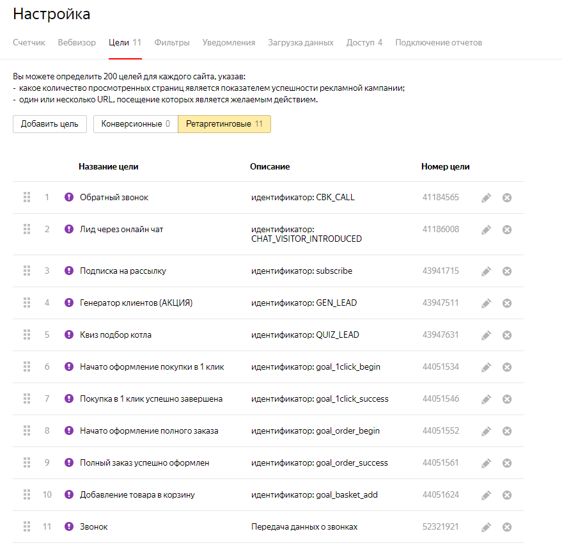Click drag handle of Добавление товара в корзину row
562x552 pixels.
point(27,494)
